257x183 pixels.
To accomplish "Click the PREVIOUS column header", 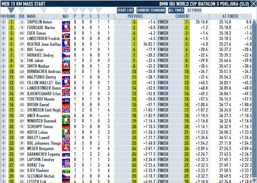I will click(135, 16).
